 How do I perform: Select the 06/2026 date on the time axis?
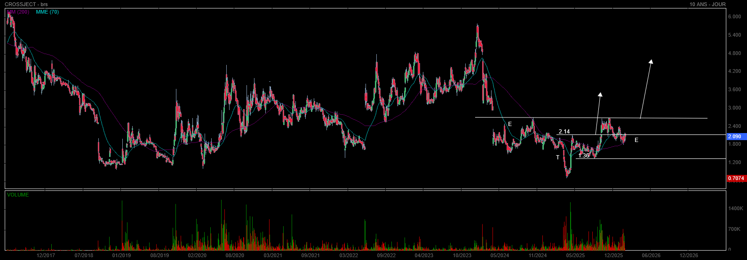click(651, 255)
